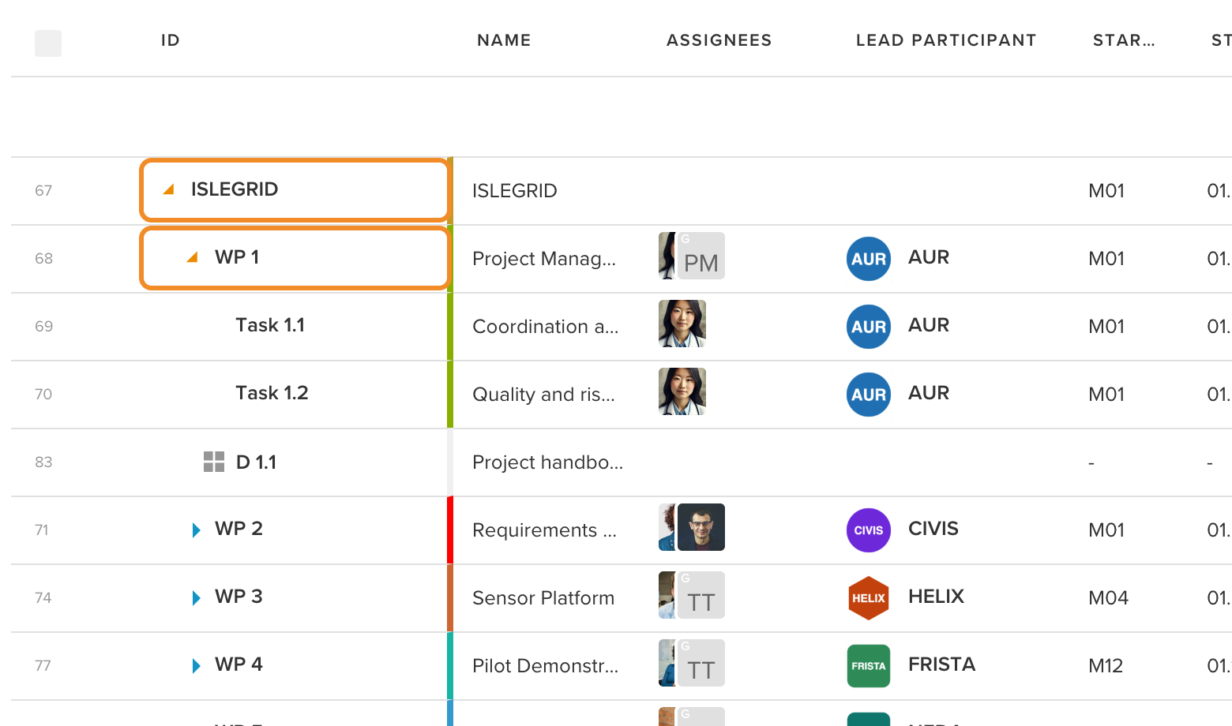Viewport: 1232px width, 726px height.
Task: Click assignee photo in Task 1.2 row
Action: click(682, 391)
